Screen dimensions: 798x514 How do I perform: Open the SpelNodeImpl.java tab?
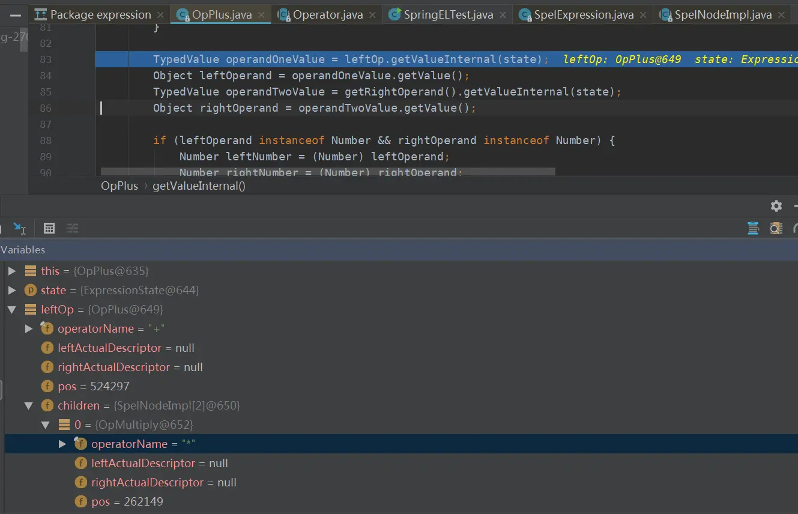click(x=723, y=14)
